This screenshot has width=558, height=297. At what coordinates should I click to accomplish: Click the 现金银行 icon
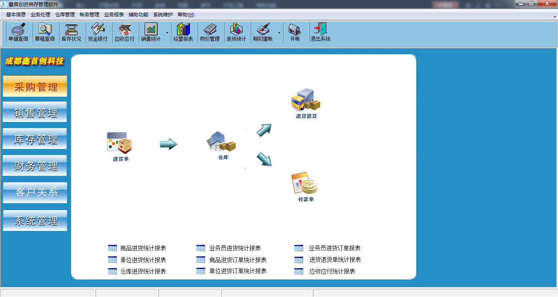coord(98,32)
